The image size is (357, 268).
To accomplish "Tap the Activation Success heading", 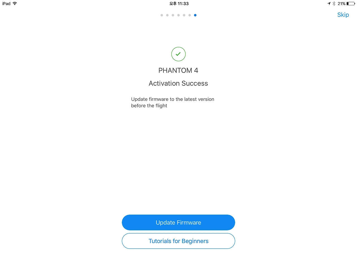I will coord(178,83).
